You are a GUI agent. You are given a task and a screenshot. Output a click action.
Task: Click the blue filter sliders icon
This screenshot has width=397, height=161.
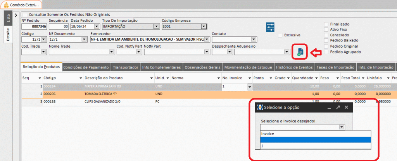(x=270, y=27)
